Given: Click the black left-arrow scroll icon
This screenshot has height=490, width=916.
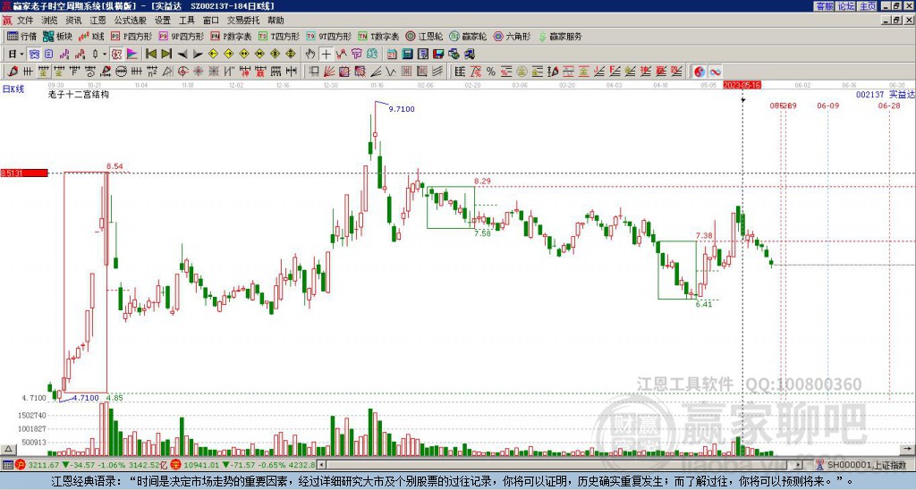Looking at the screenshot, I should [182, 55].
